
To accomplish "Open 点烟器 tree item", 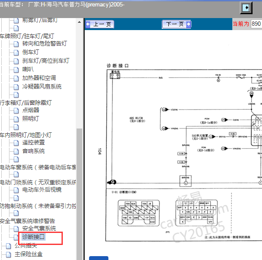I will 31,110.
